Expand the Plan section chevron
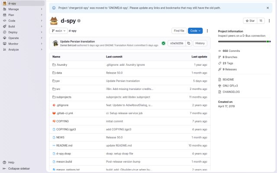Viewport: 277px width, 173px height. pyautogui.click(x=42, y=15)
